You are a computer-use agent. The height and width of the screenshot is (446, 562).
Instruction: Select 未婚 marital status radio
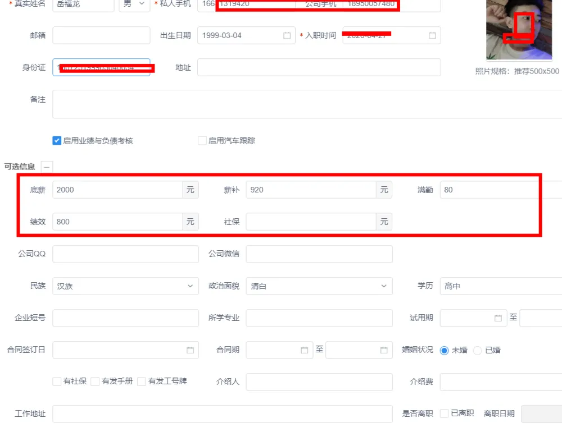point(444,350)
